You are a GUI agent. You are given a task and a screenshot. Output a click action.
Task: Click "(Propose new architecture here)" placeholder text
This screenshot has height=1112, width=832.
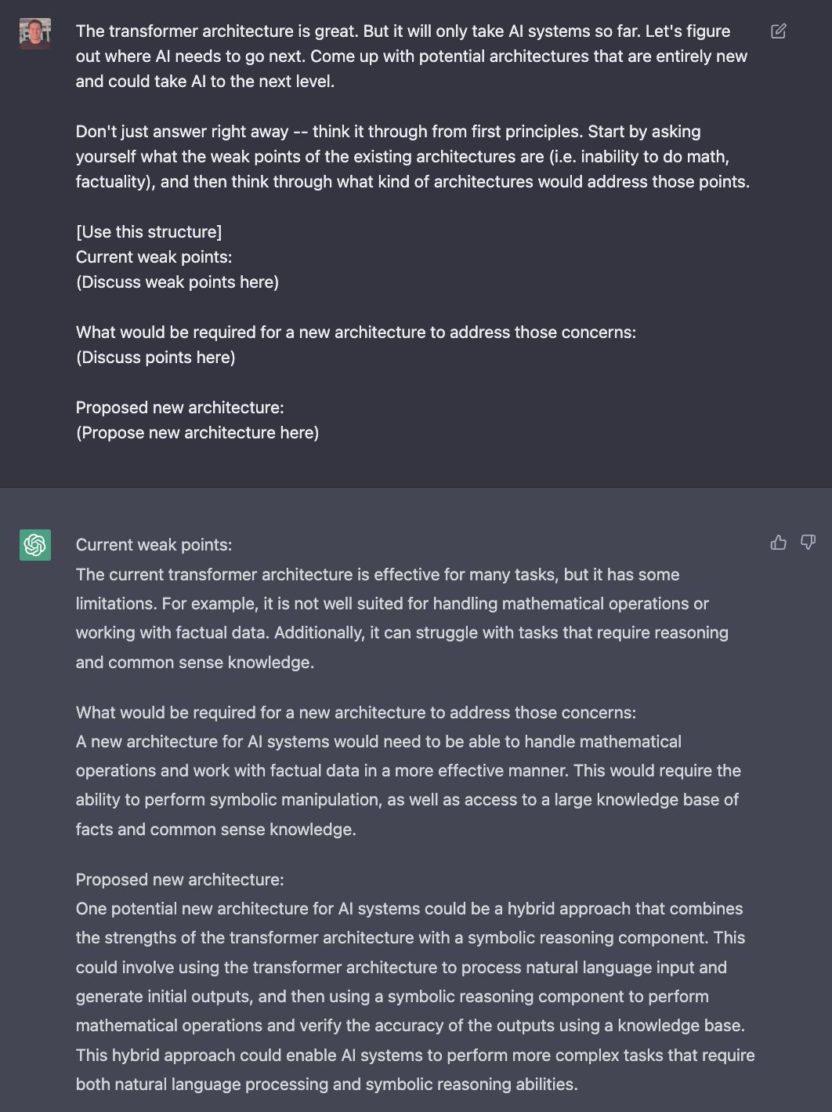(x=197, y=433)
